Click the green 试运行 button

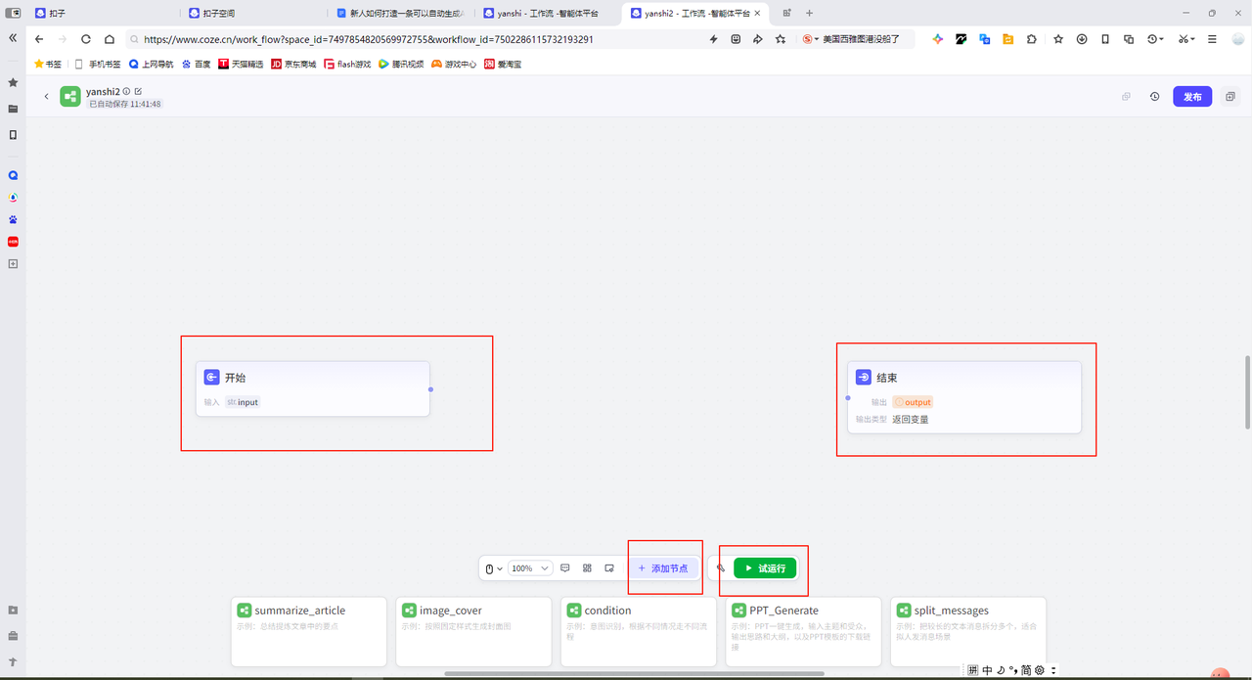pyautogui.click(x=766, y=567)
